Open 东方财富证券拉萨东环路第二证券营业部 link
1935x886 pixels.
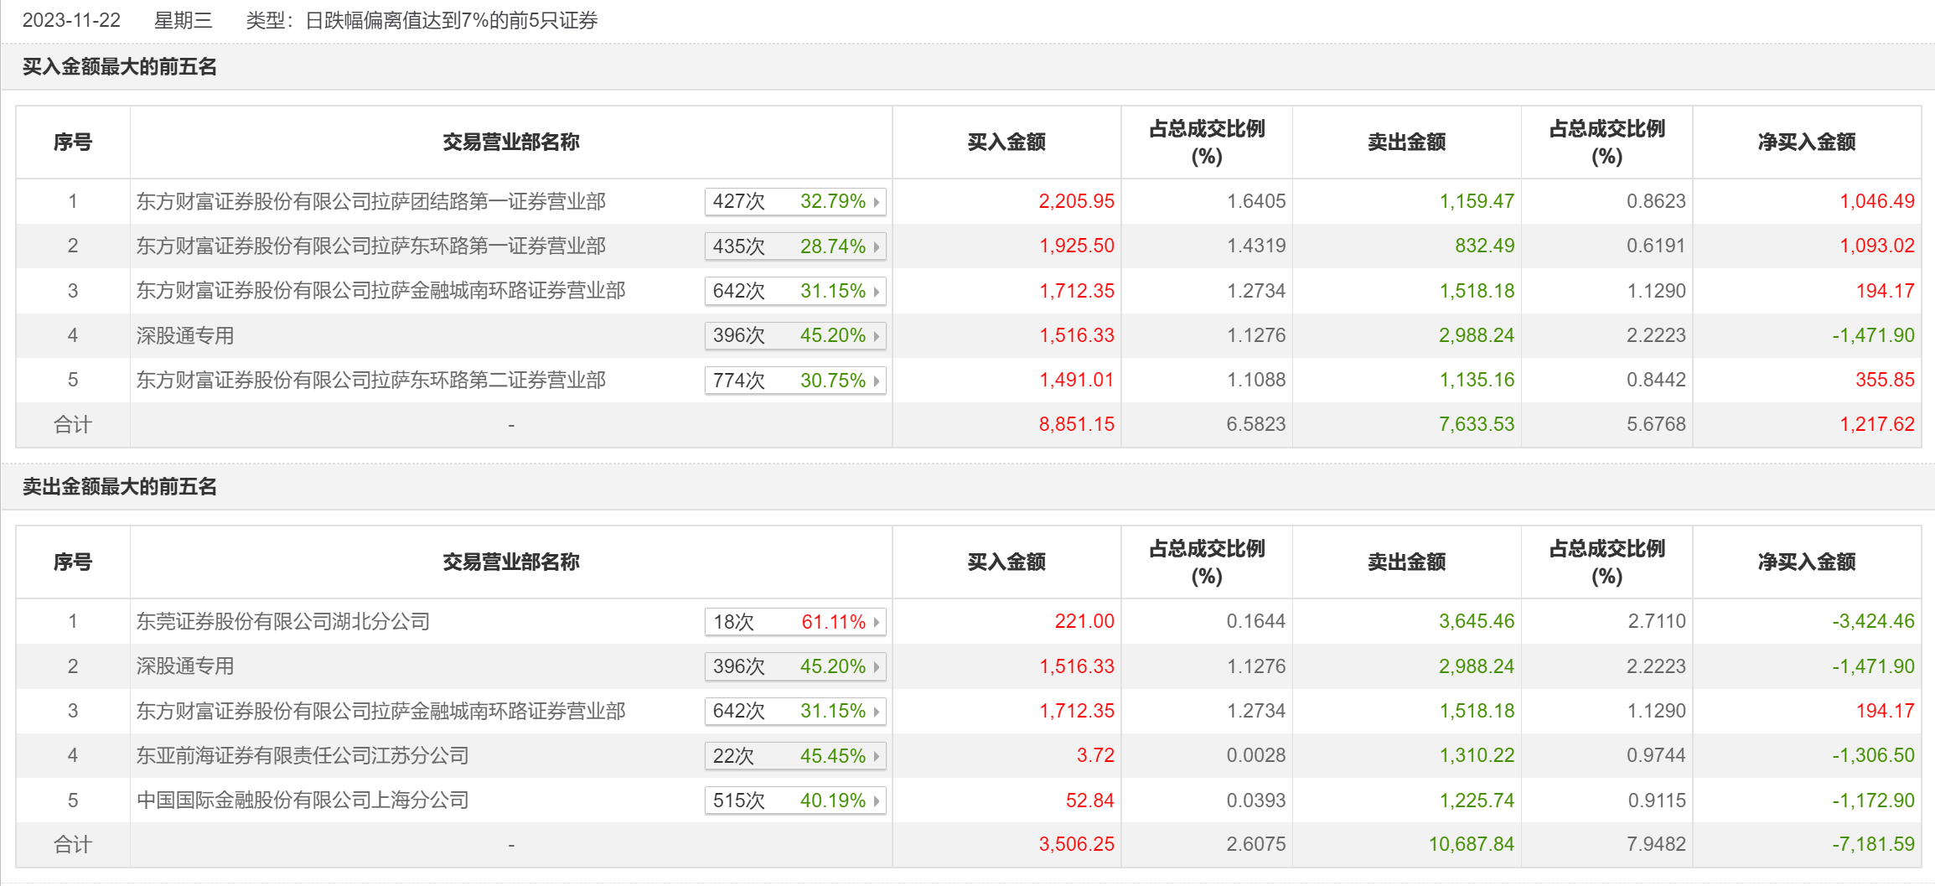point(371,381)
